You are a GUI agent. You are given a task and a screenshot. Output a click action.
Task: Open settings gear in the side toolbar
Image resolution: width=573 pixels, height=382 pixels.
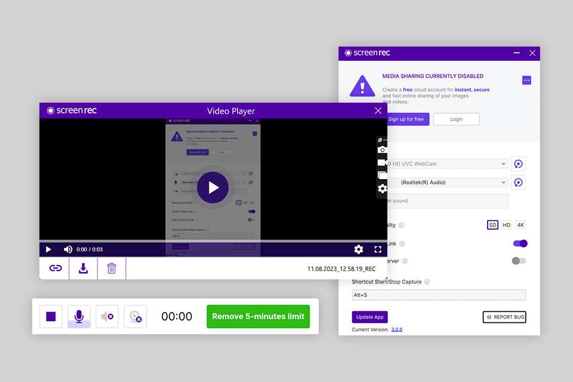pos(382,189)
